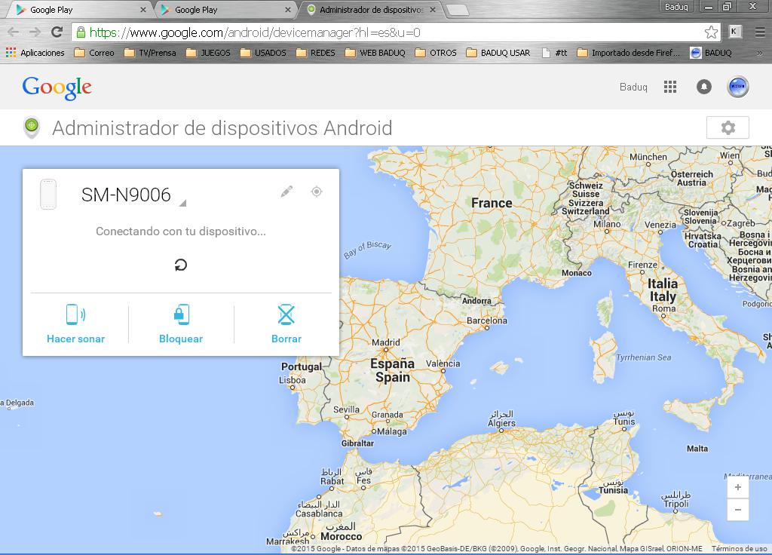772x555 pixels.
Task: Open Google notifications bell
Action: click(x=703, y=87)
